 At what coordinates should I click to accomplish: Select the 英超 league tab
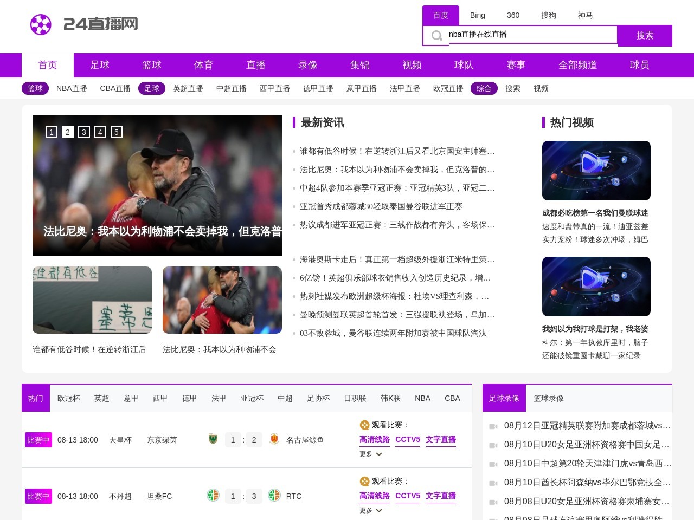pyautogui.click(x=102, y=398)
